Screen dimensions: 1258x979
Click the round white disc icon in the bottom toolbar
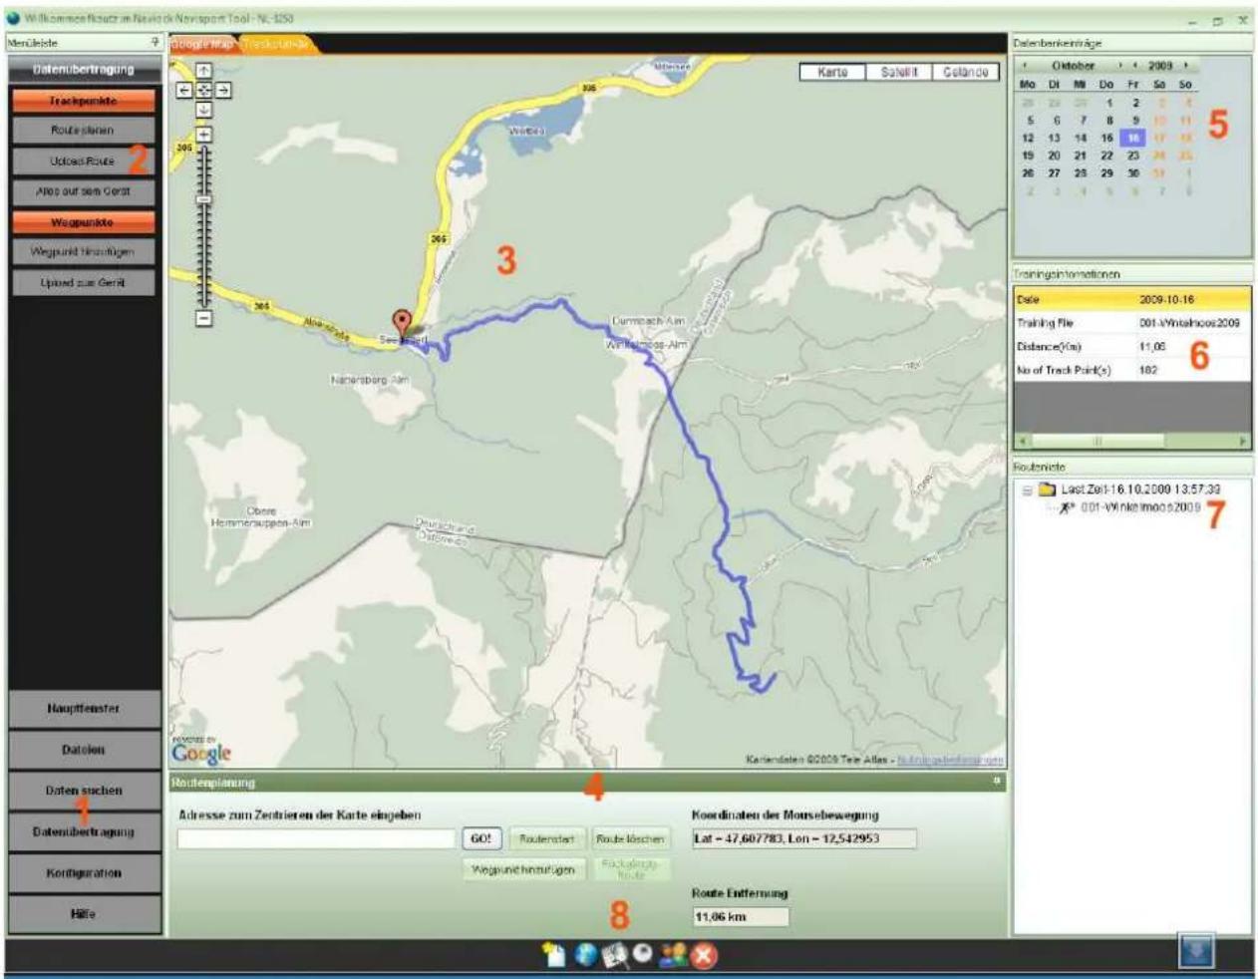pos(643,953)
